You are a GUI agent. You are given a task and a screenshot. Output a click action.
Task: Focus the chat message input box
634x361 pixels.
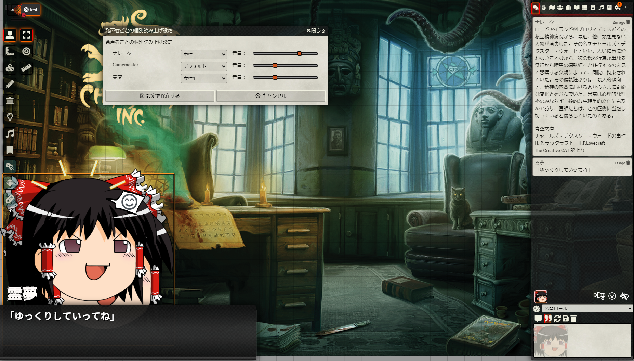582,340
